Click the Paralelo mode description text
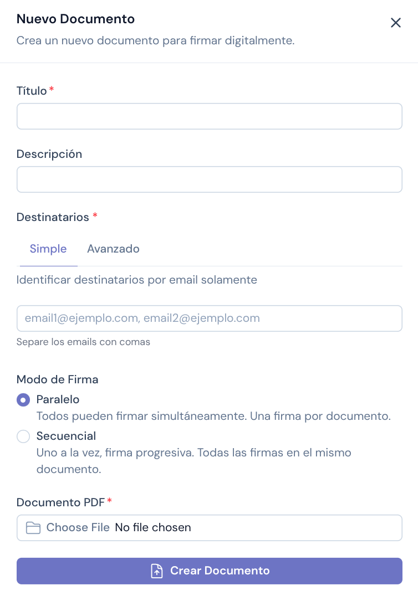 (213, 416)
